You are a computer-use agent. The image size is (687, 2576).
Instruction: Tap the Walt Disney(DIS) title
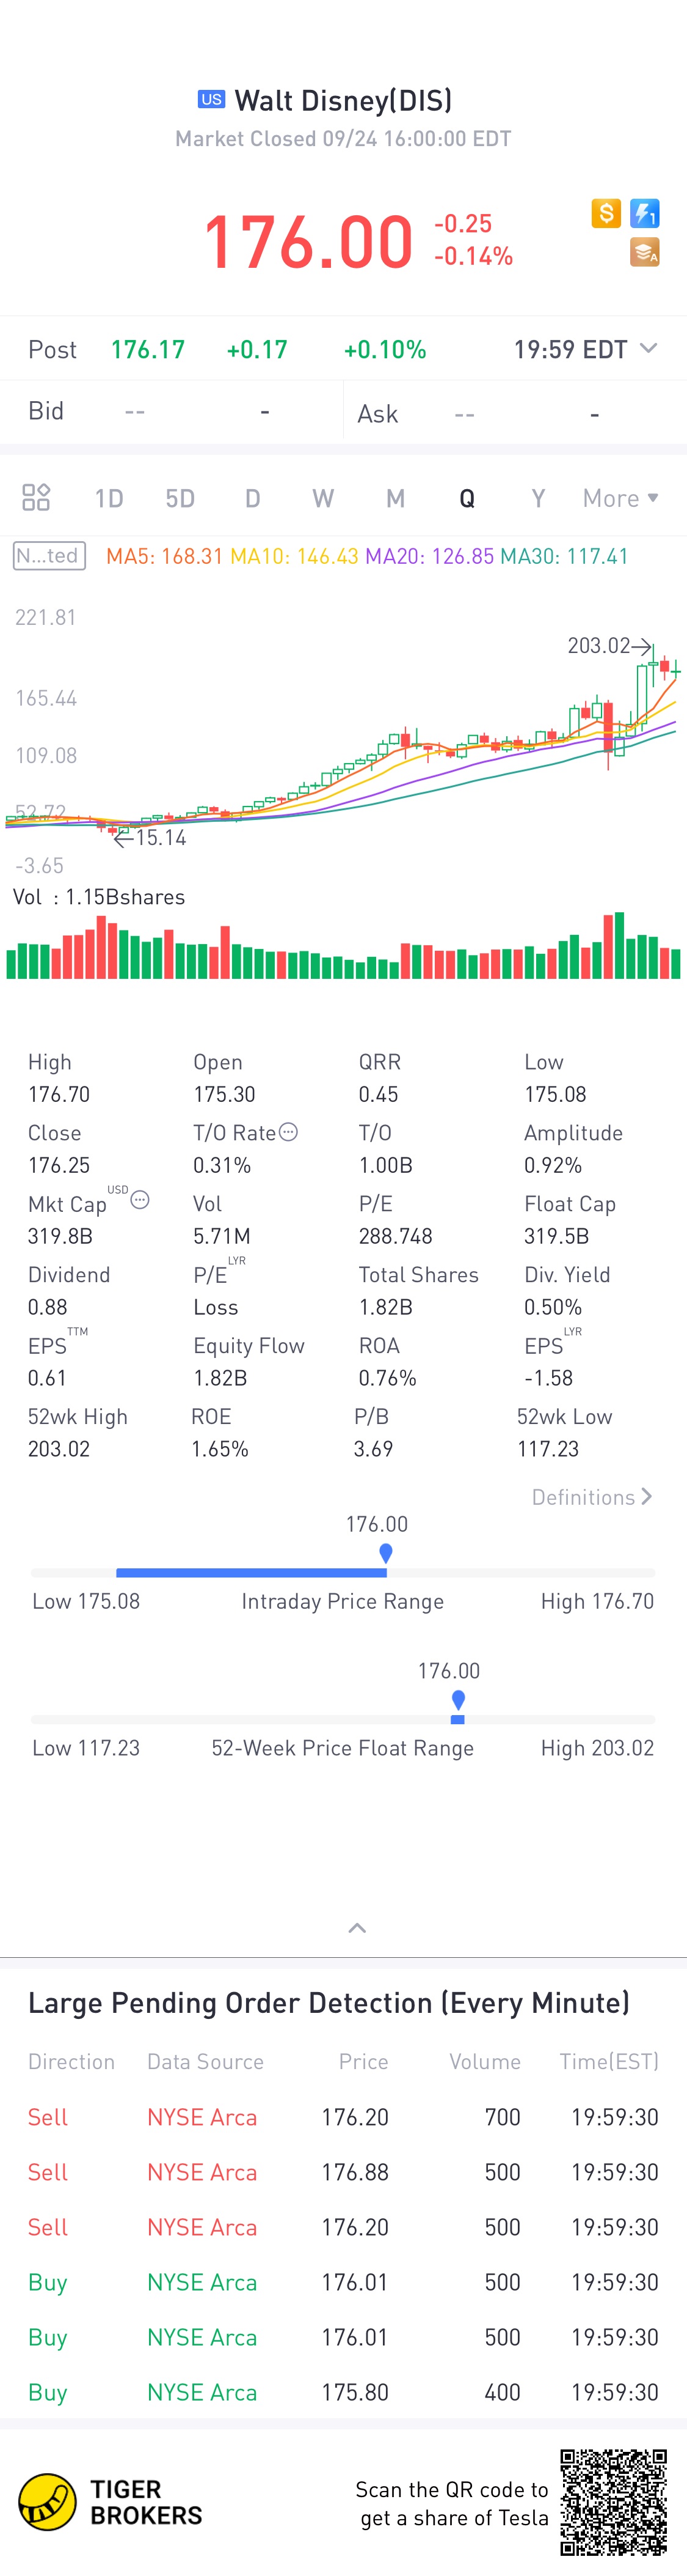(x=343, y=100)
